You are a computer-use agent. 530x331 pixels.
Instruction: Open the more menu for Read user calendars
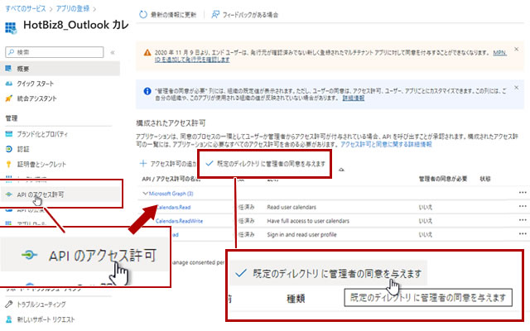pos(523,206)
